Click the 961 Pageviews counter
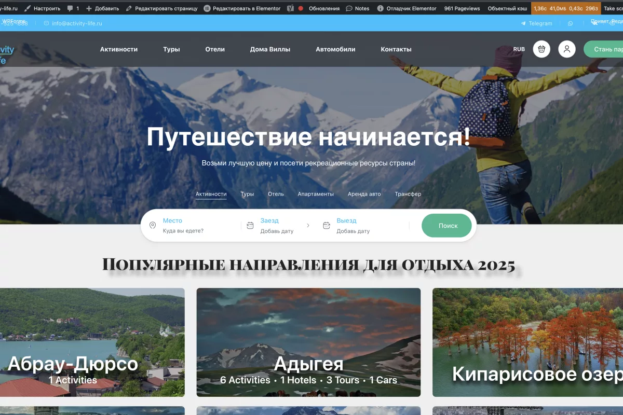The height and width of the screenshot is (415, 623). (463, 8)
